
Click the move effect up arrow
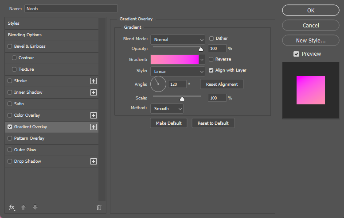click(x=24, y=207)
